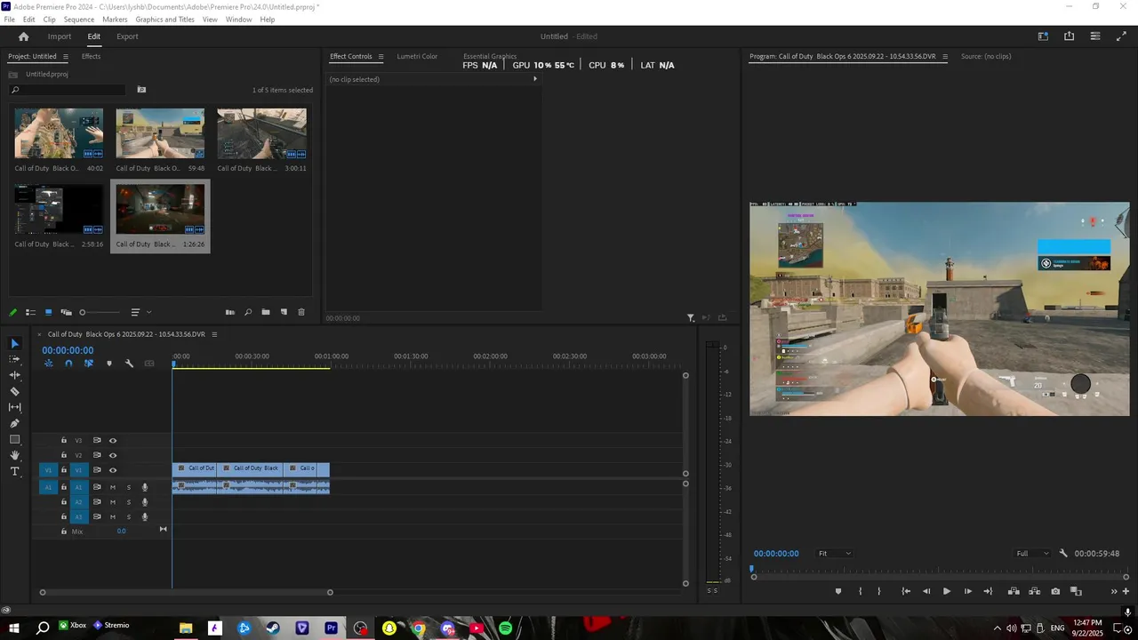
Task: Open the Markers menu
Action: [x=115, y=20]
